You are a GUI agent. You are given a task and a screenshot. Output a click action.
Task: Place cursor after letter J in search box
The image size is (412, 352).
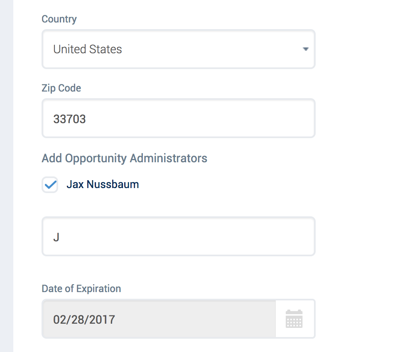pos(60,237)
